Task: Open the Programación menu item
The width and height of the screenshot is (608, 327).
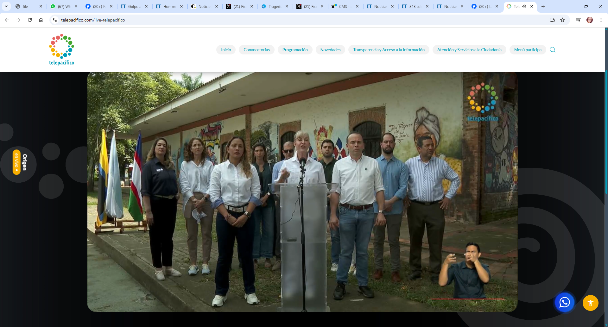Action: pos(295,50)
